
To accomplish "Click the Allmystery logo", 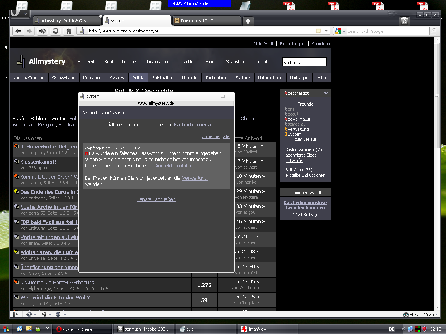I will tap(41, 61).
